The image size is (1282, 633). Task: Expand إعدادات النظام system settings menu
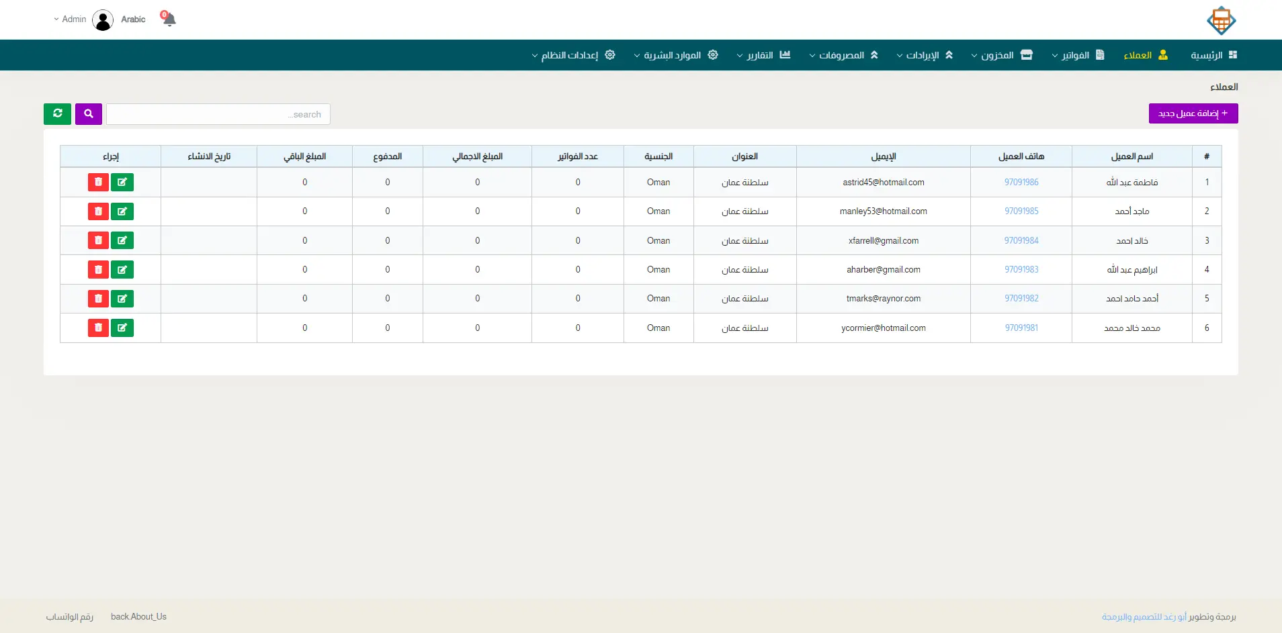573,55
